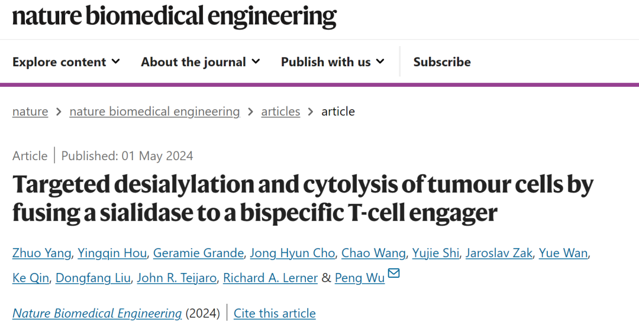Viewport: 639px width, 331px height.
Task: Click author Geramie Grande
Action: tap(198, 253)
